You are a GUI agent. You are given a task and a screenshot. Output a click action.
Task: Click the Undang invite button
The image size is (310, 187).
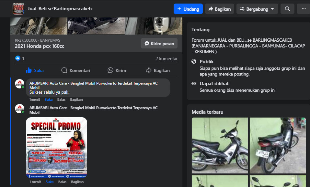click(188, 9)
